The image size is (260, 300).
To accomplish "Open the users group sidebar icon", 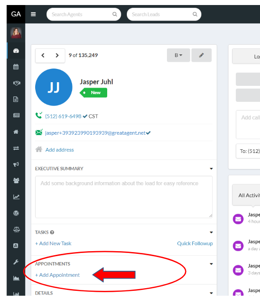I will coord(16,180).
